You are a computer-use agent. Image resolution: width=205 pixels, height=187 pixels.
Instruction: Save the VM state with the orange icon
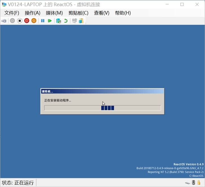(34, 21)
